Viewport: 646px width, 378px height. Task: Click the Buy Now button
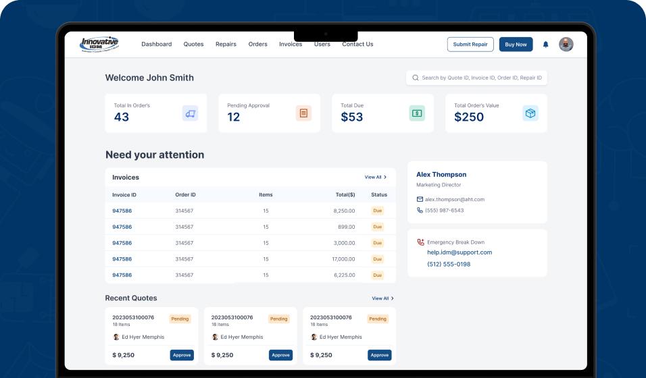click(516, 45)
